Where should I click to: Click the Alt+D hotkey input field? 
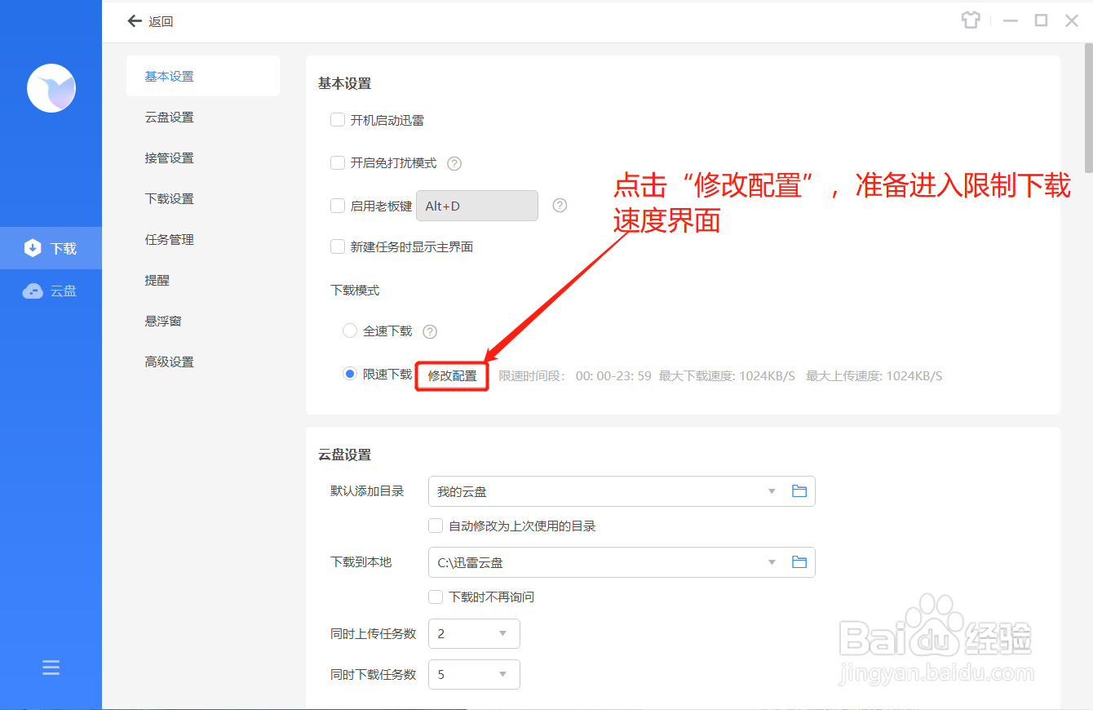pos(476,206)
